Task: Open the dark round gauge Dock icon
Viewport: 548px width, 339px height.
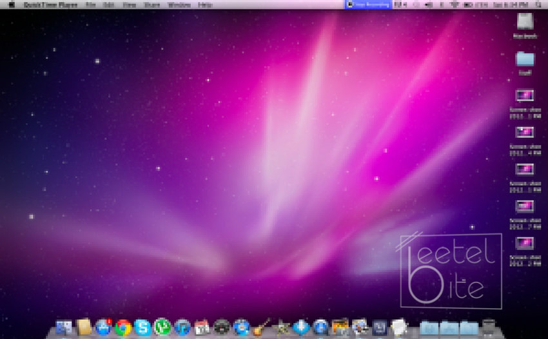Action: 222,328
